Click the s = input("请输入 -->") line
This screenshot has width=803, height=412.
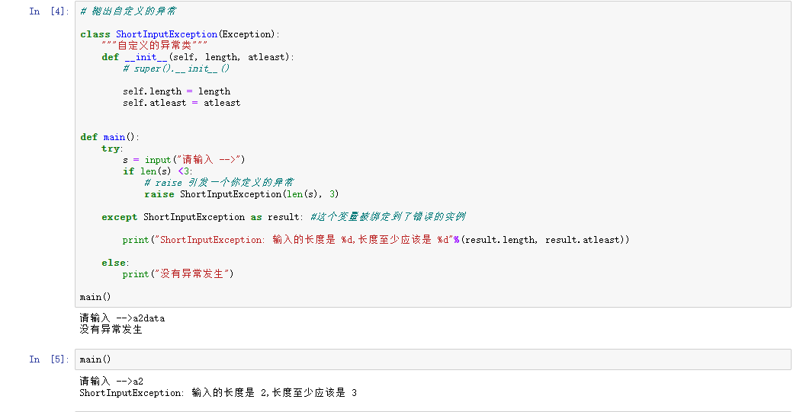[x=183, y=160]
